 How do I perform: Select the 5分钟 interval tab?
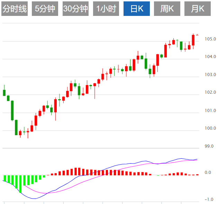45,9
